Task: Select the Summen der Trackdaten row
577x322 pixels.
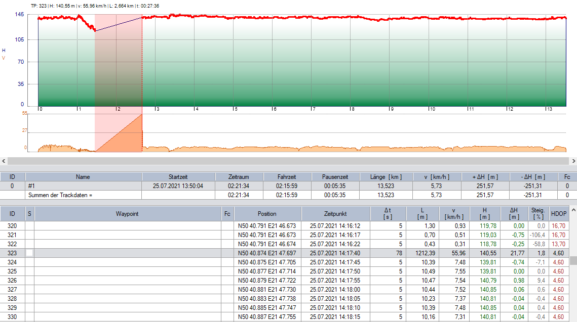Action: click(83, 195)
